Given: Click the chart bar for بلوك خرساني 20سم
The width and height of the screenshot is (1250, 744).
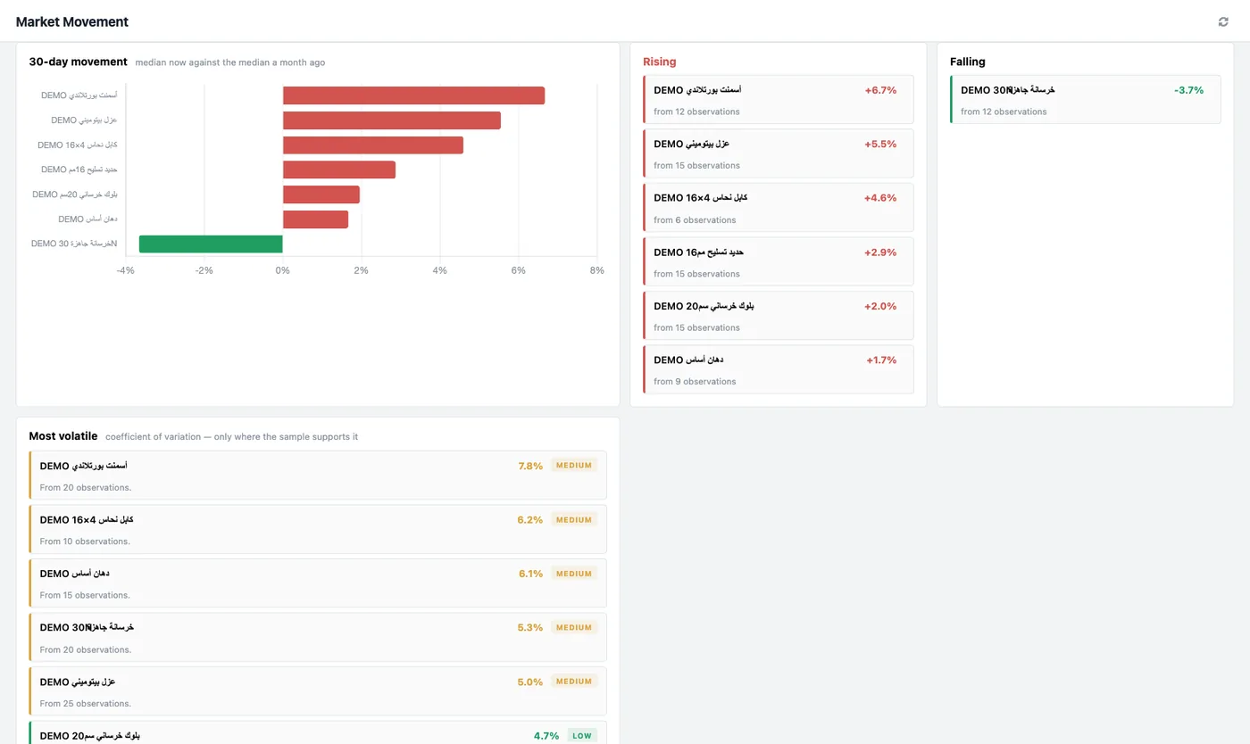Looking at the screenshot, I should click(321, 194).
